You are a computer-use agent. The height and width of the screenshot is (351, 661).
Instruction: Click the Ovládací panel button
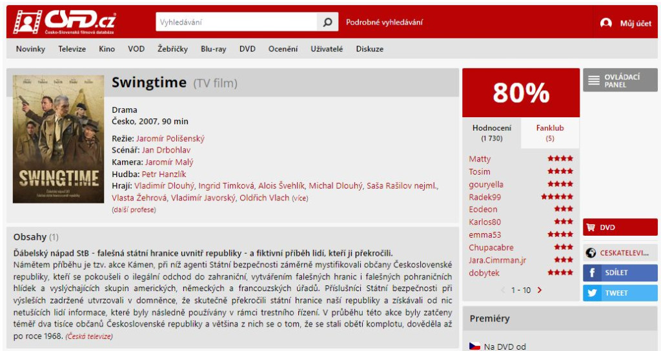click(x=620, y=80)
